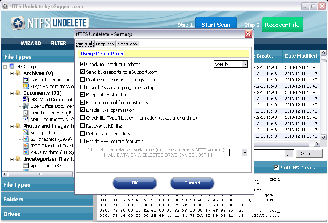
Task: Toggle Restore original file timestamps
Action: 82,102
